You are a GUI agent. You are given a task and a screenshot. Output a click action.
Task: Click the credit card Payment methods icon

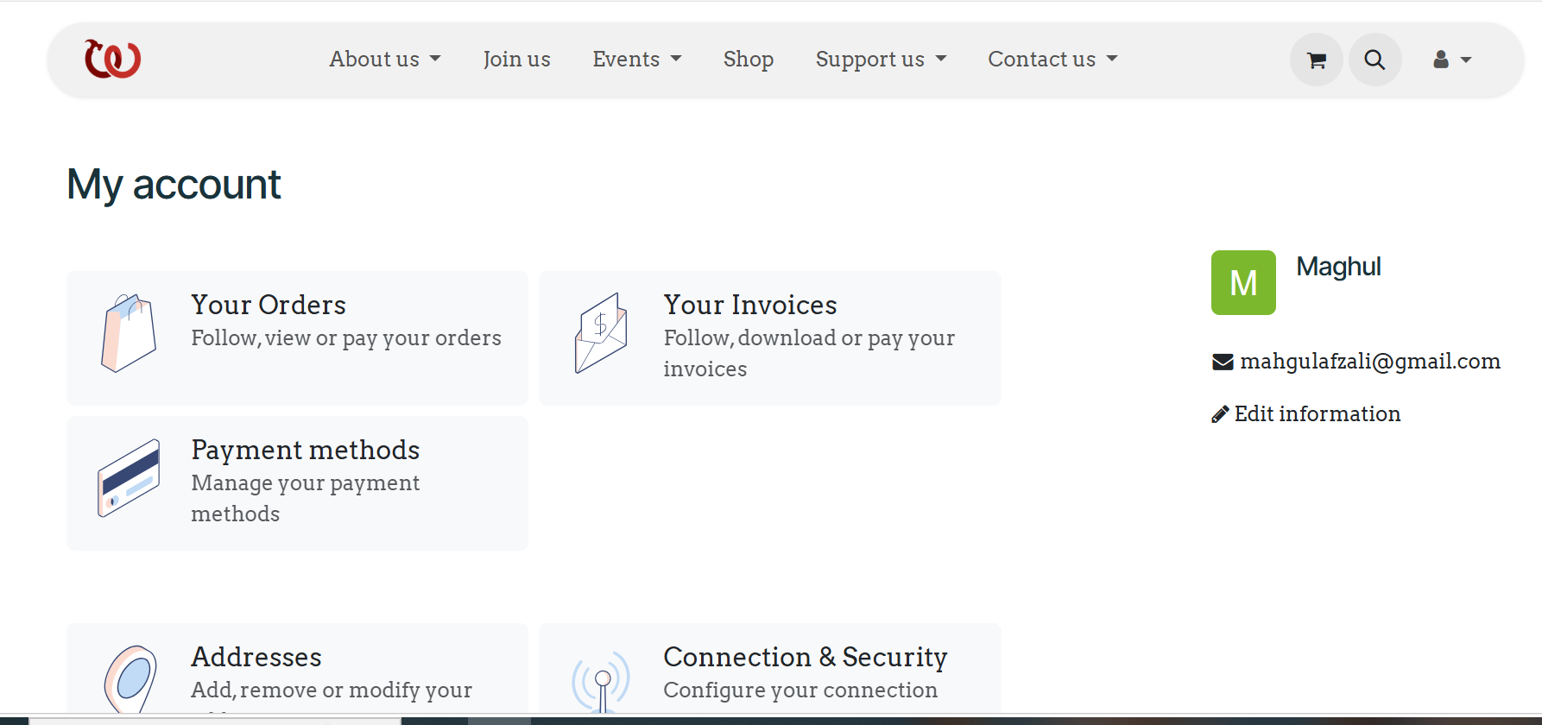pyautogui.click(x=129, y=478)
